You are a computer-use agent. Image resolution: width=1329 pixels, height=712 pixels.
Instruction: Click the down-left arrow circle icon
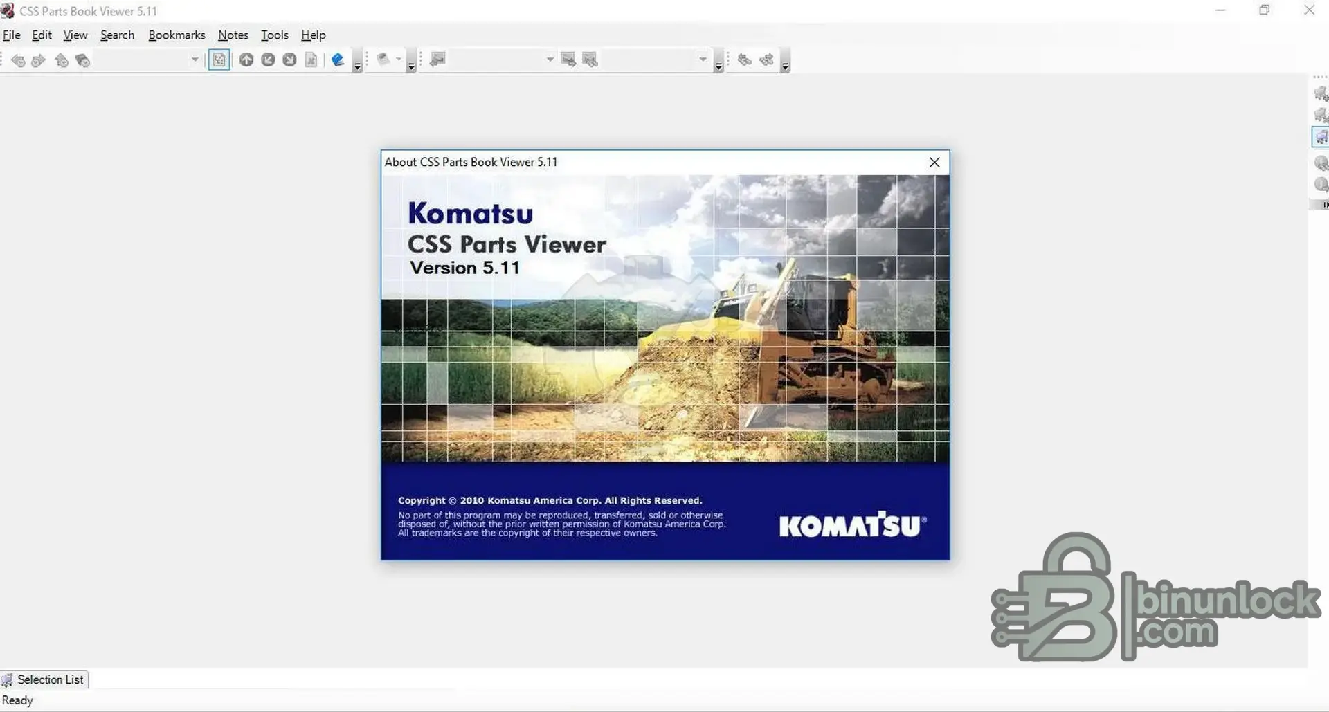point(268,60)
